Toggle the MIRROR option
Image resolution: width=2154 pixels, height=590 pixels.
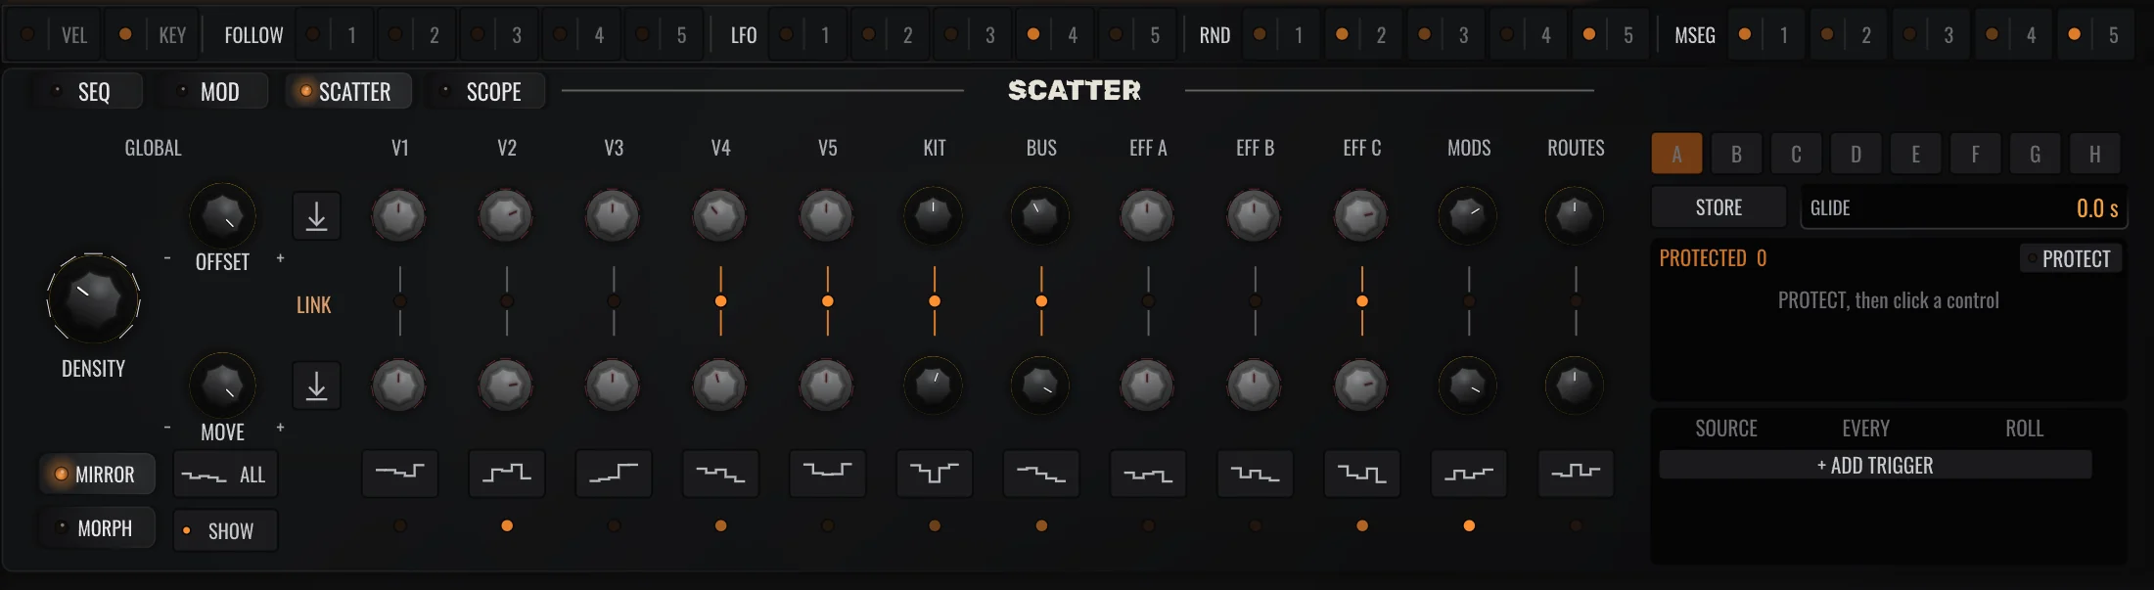pos(97,475)
